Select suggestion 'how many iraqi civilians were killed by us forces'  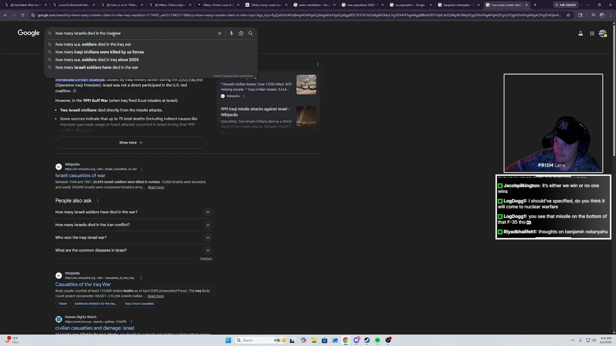[x=151, y=52]
